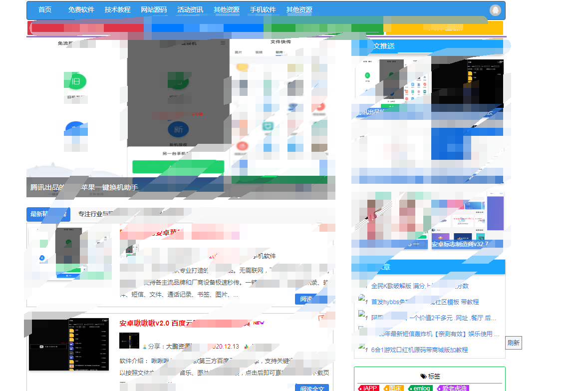Click the corner bookmark icon on the article card
The image size is (572, 391).
(322, 317)
